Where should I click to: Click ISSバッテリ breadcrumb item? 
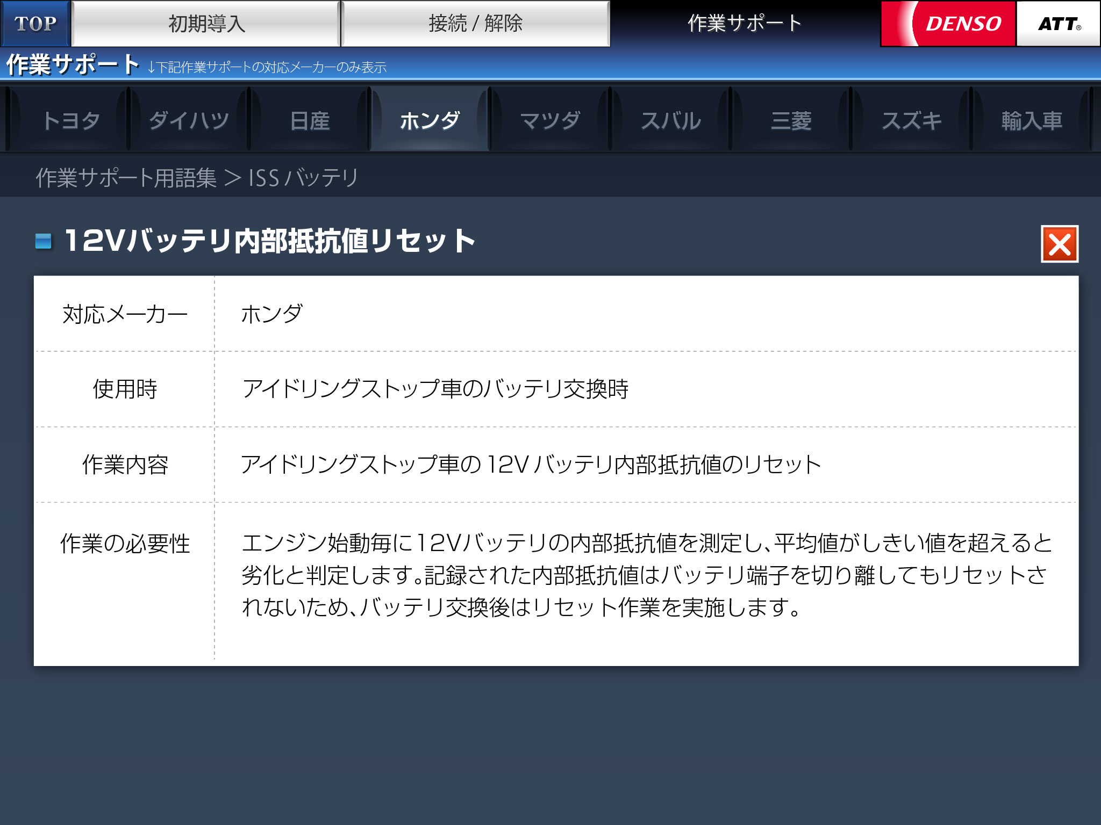(x=303, y=178)
